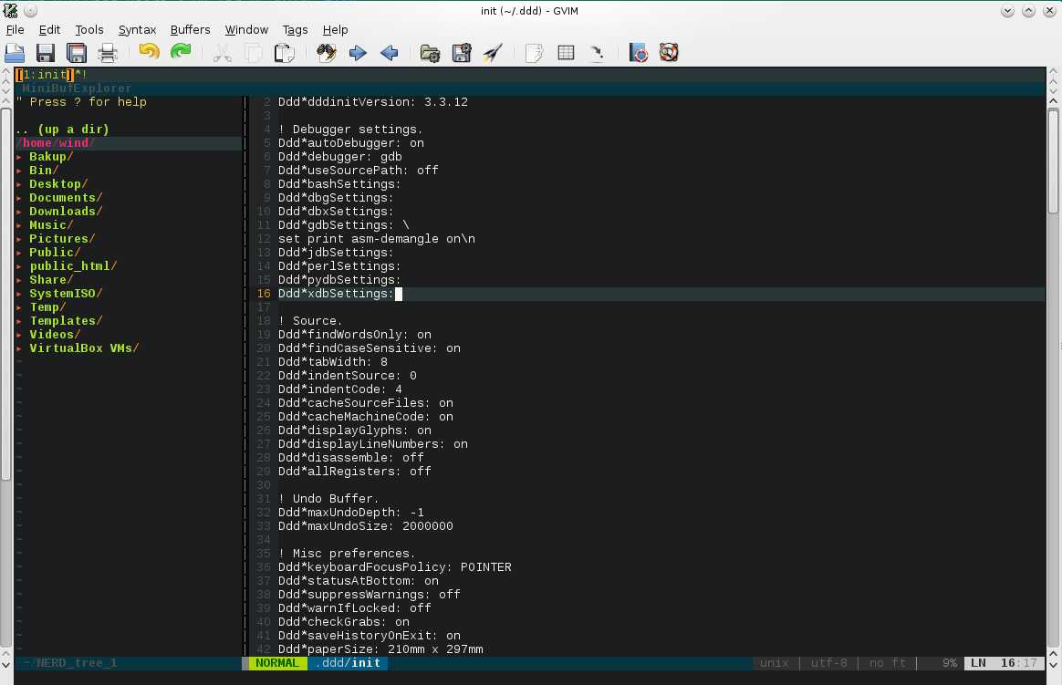Screen dimensions: 1062x685
Task: Click the line 'set print asm-demangle on\n'
Action: 377,239
